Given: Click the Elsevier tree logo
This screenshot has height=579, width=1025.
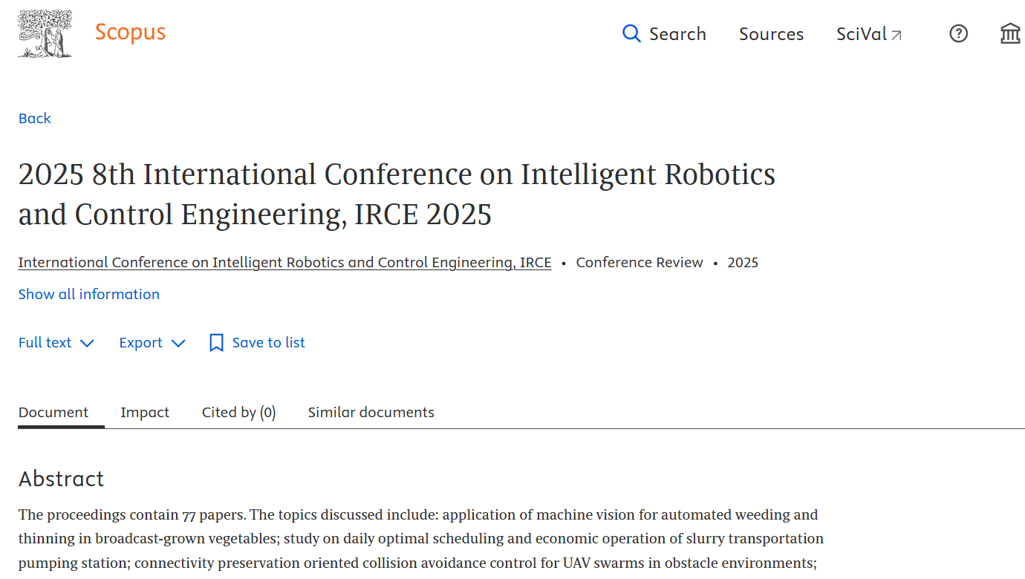Looking at the screenshot, I should pos(45,33).
